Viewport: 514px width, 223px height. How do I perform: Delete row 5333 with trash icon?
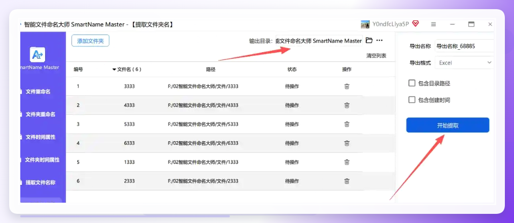347,124
